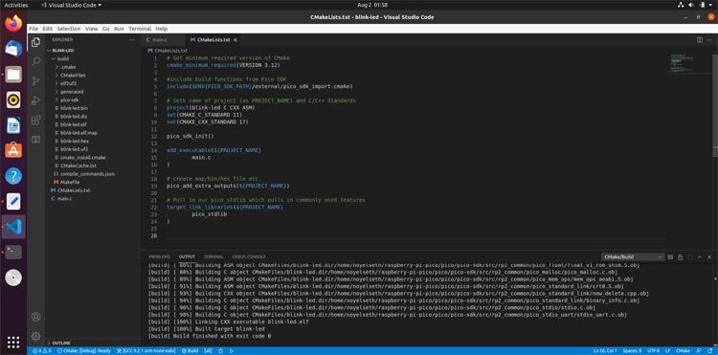Close the CMakeLists.txt editor tab
This screenshot has height=355, width=718.
pos(236,40)
